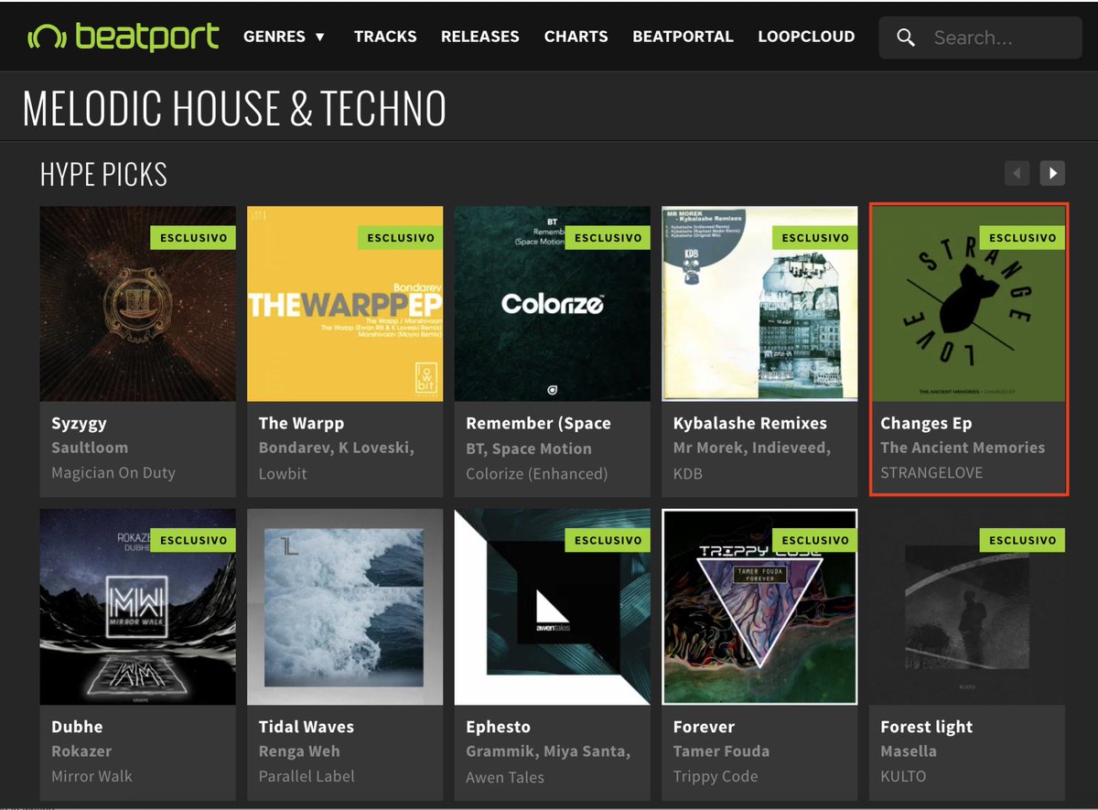Click label KDB
Screen dimensions: 1098x810
coord(689,473)
